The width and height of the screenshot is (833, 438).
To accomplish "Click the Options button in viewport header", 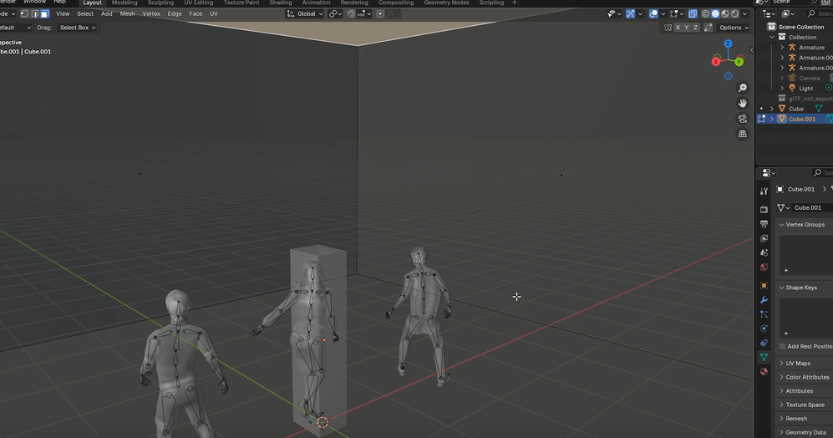I will point(733,28).
